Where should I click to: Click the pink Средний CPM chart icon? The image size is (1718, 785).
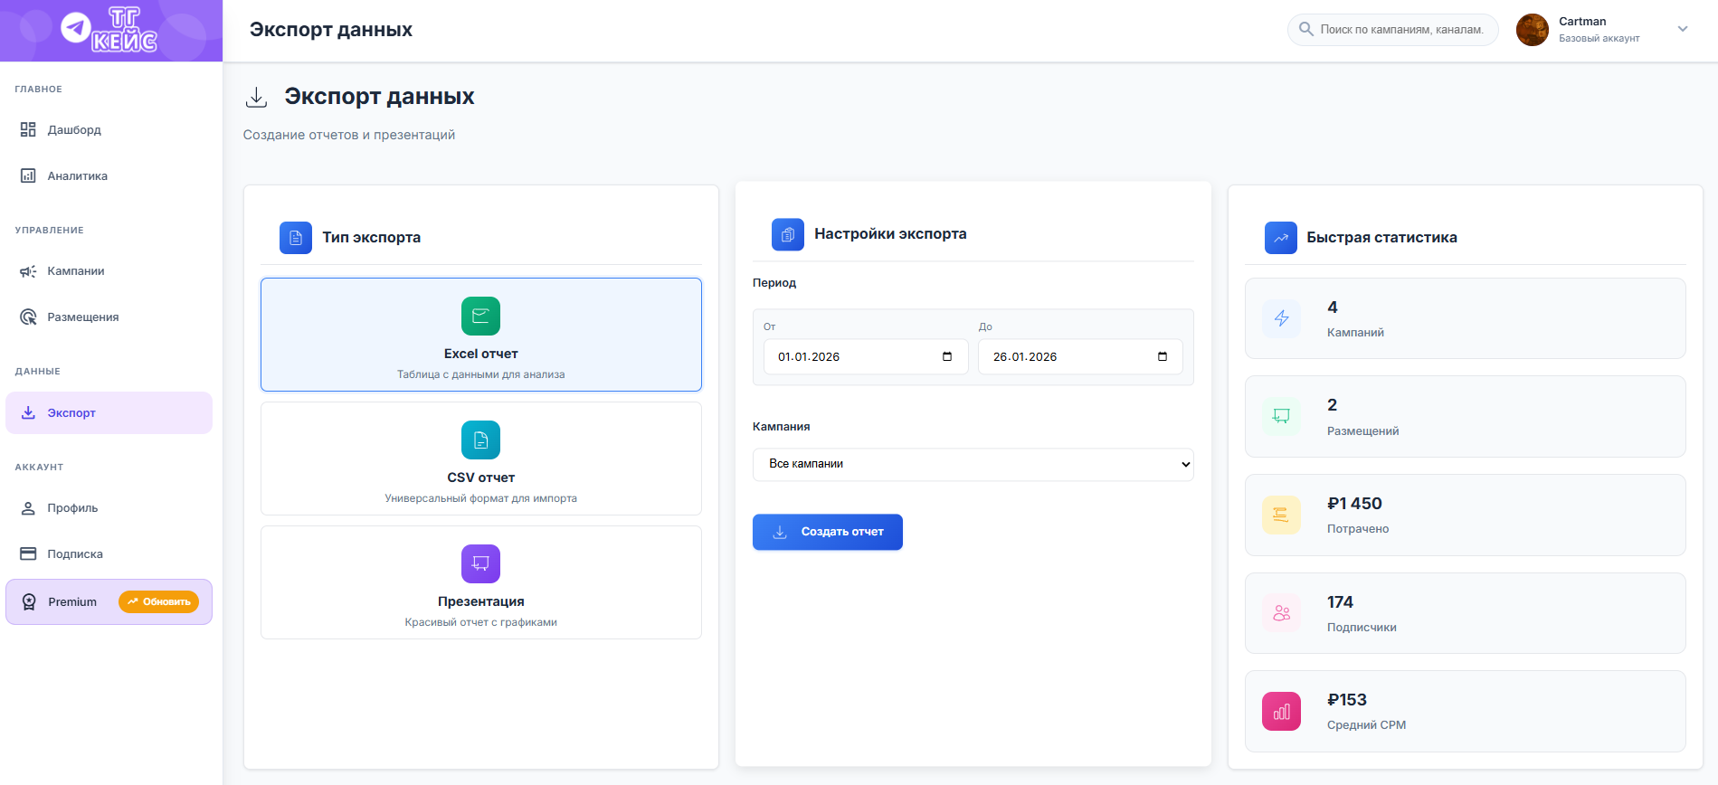1281,711
